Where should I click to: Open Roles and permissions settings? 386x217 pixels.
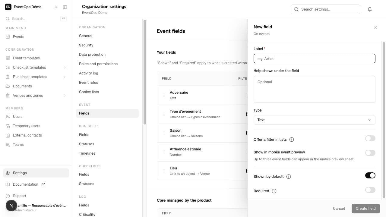[x=107, y=64]
